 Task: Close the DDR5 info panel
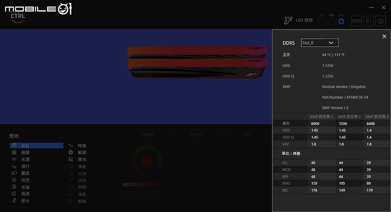384,37
